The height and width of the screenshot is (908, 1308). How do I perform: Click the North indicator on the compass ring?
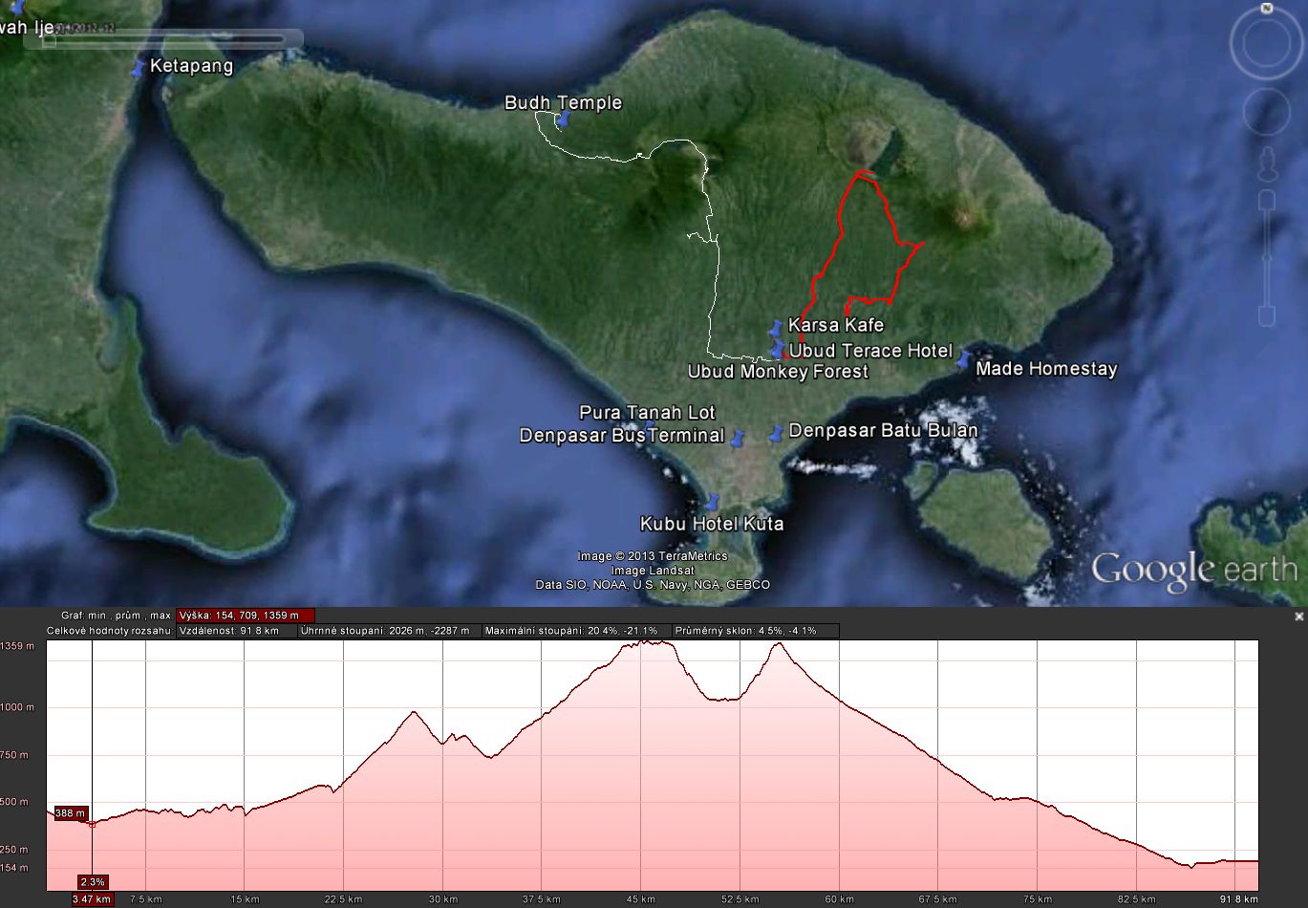click(x=1266, y=9)
